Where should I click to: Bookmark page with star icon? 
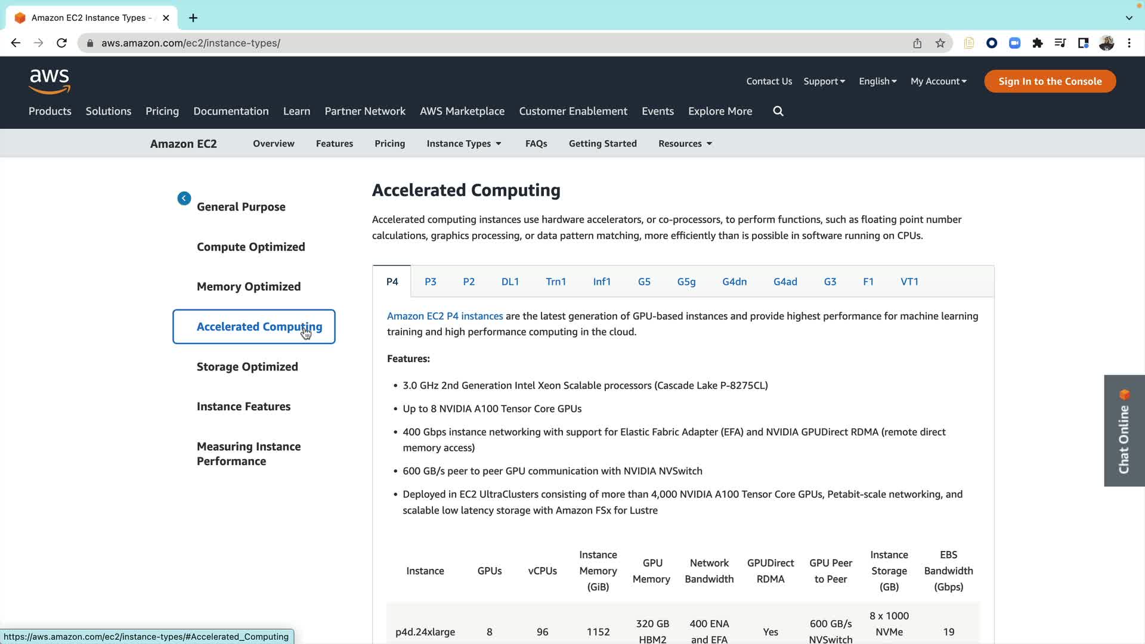pos(940,43)
